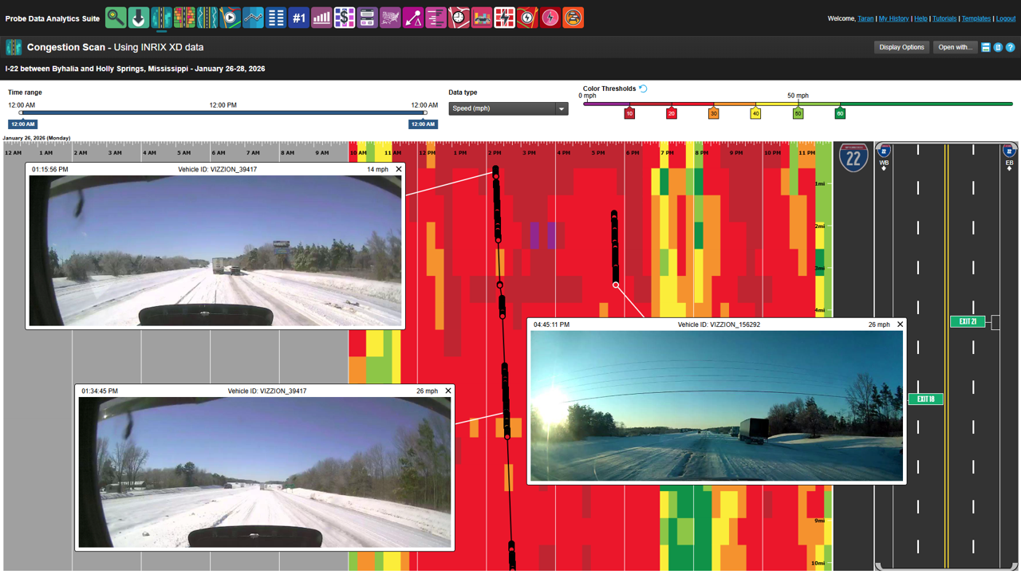Click the save icon beside Open with

(986, 48)
